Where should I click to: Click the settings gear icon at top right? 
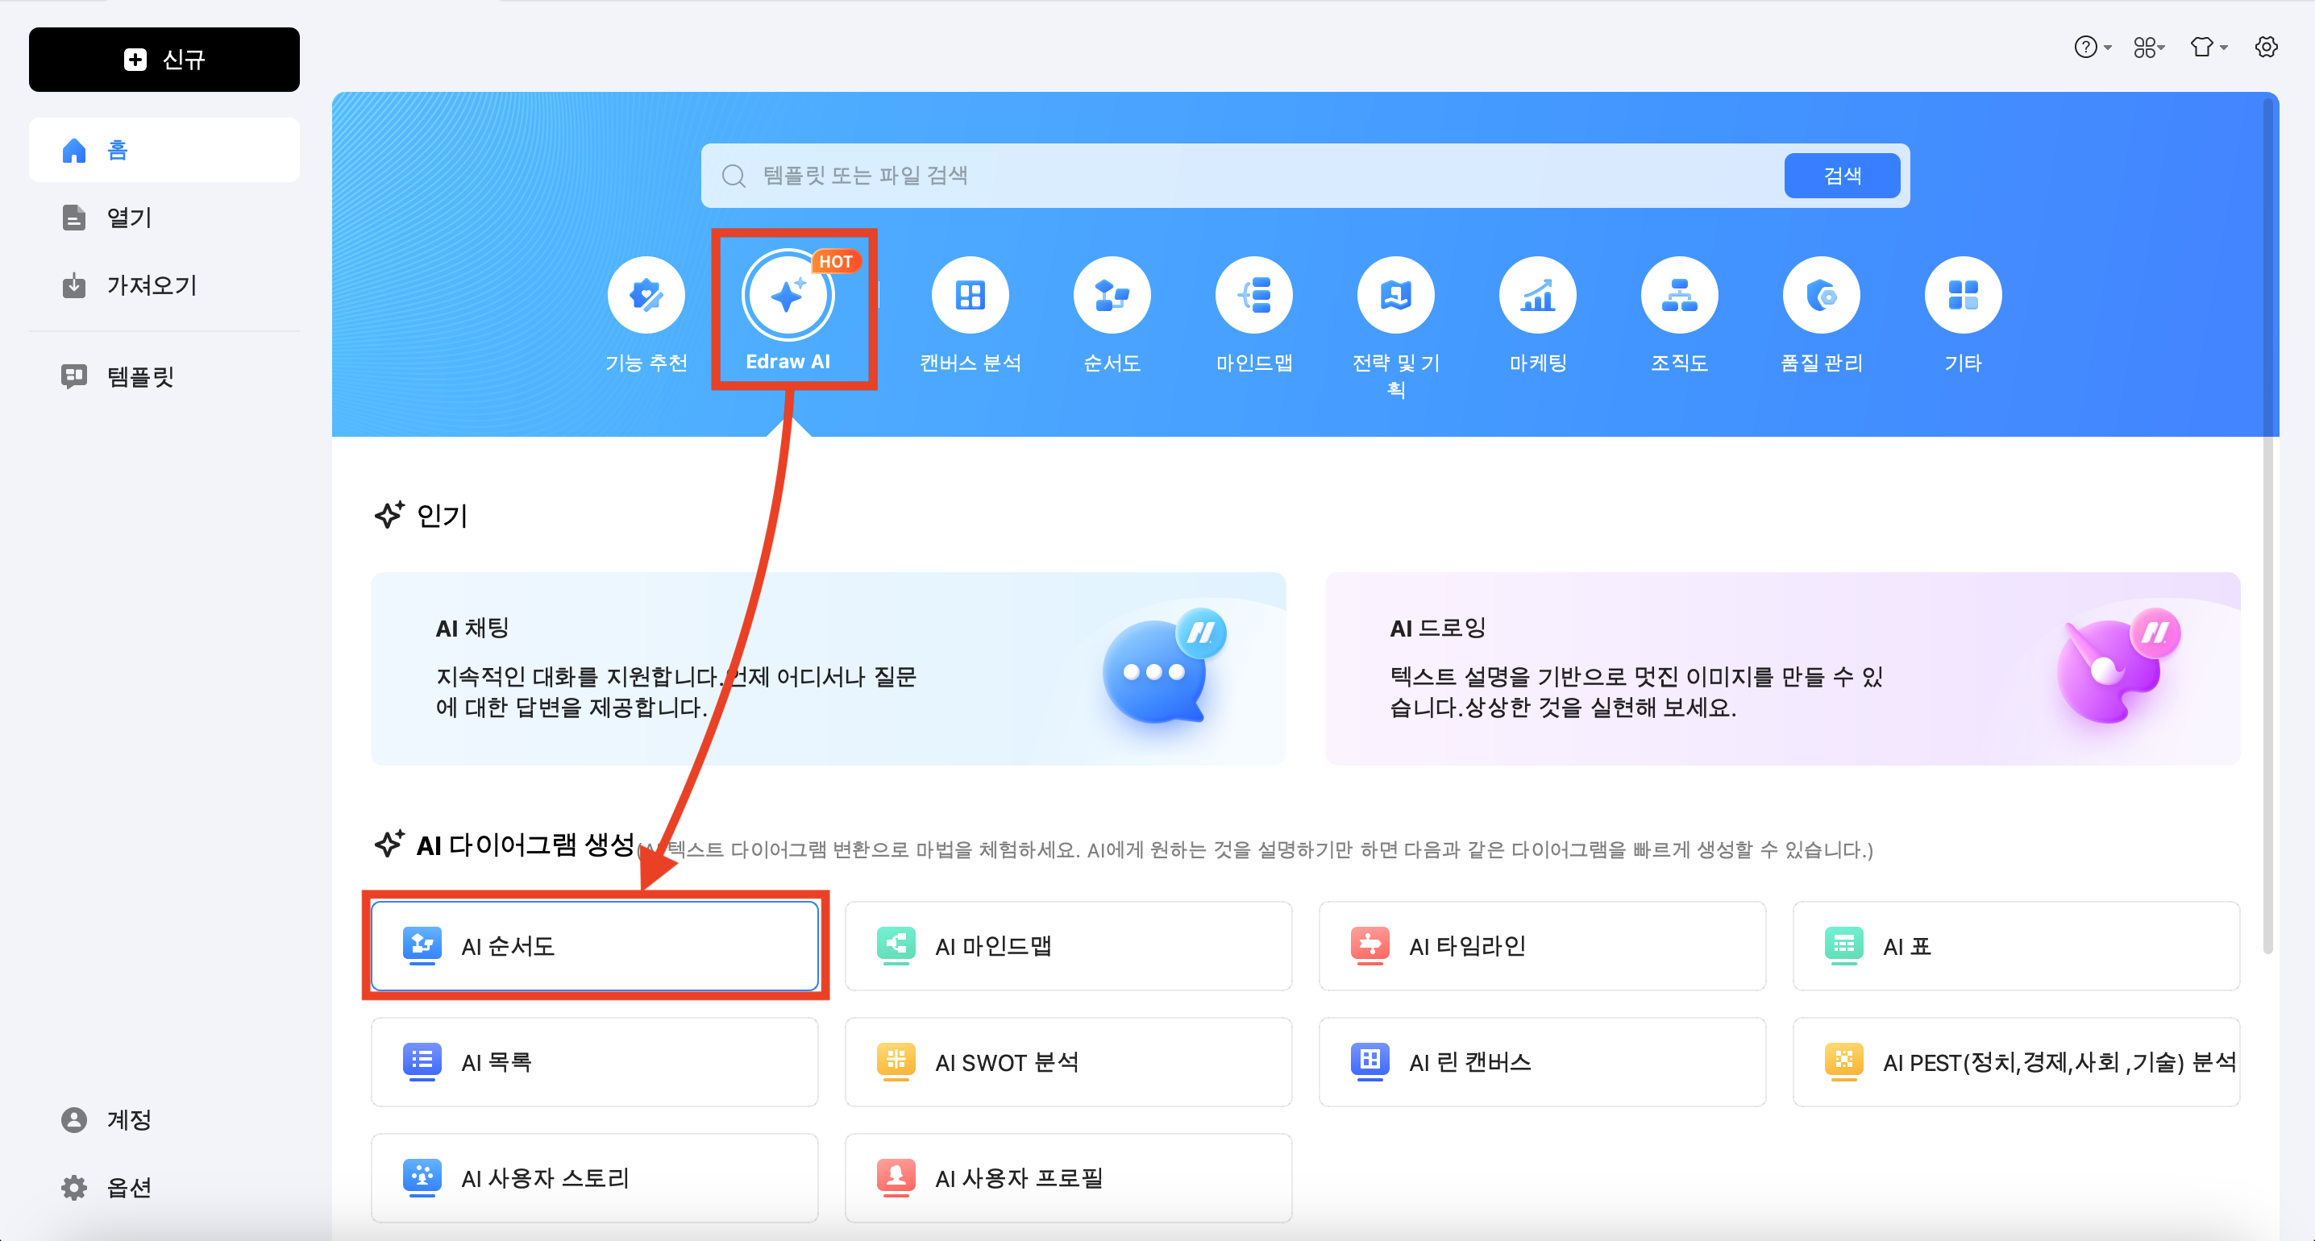click(2267, 47)
